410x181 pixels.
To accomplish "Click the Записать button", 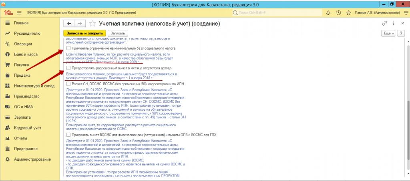I will [x=118, y=34].
